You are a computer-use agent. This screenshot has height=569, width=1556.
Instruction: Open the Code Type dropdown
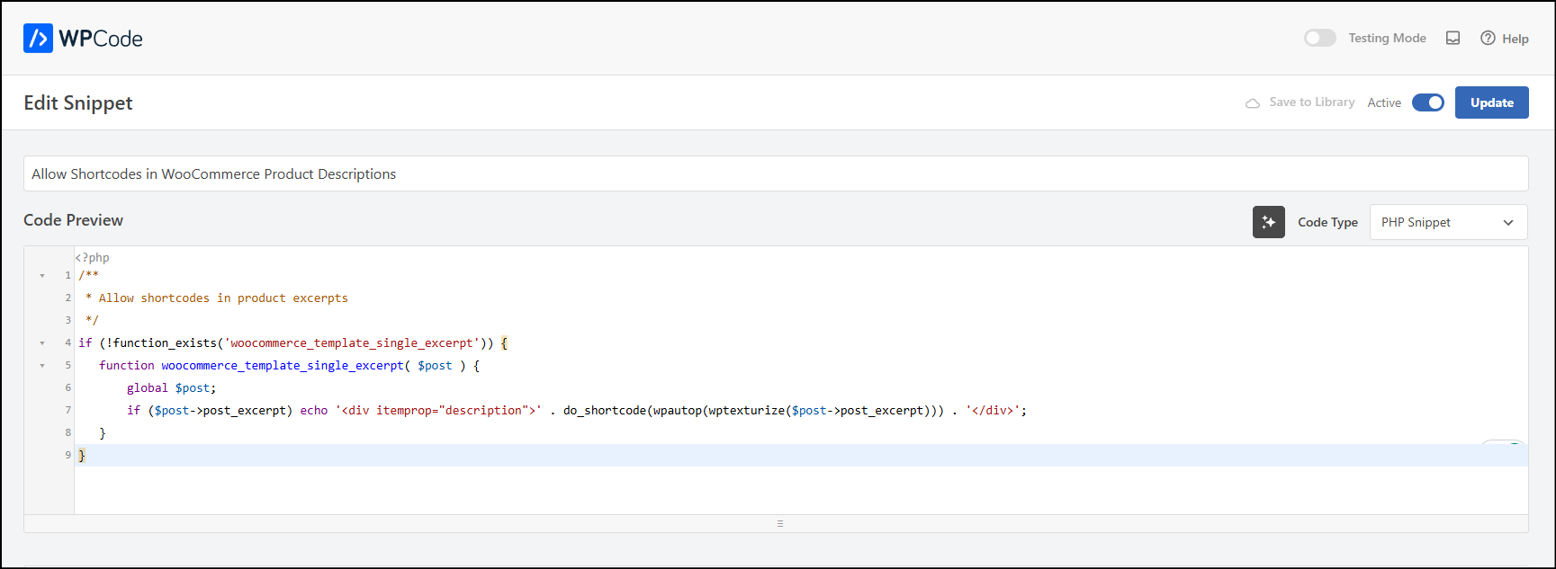click(x=1448, y=222)
